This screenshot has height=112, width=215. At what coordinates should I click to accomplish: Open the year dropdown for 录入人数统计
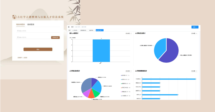coord(129,34)
